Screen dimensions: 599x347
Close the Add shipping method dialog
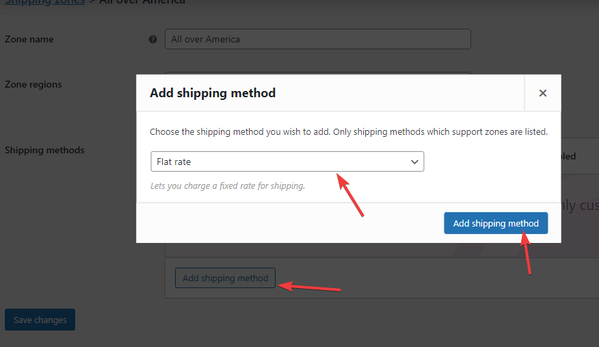(542, 93)
